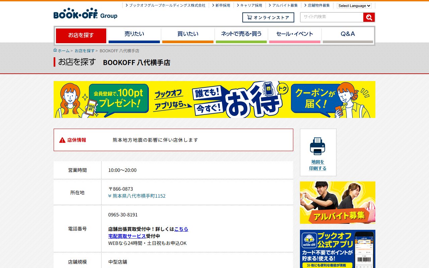Click the 営業時間 row label

point(77,170)
